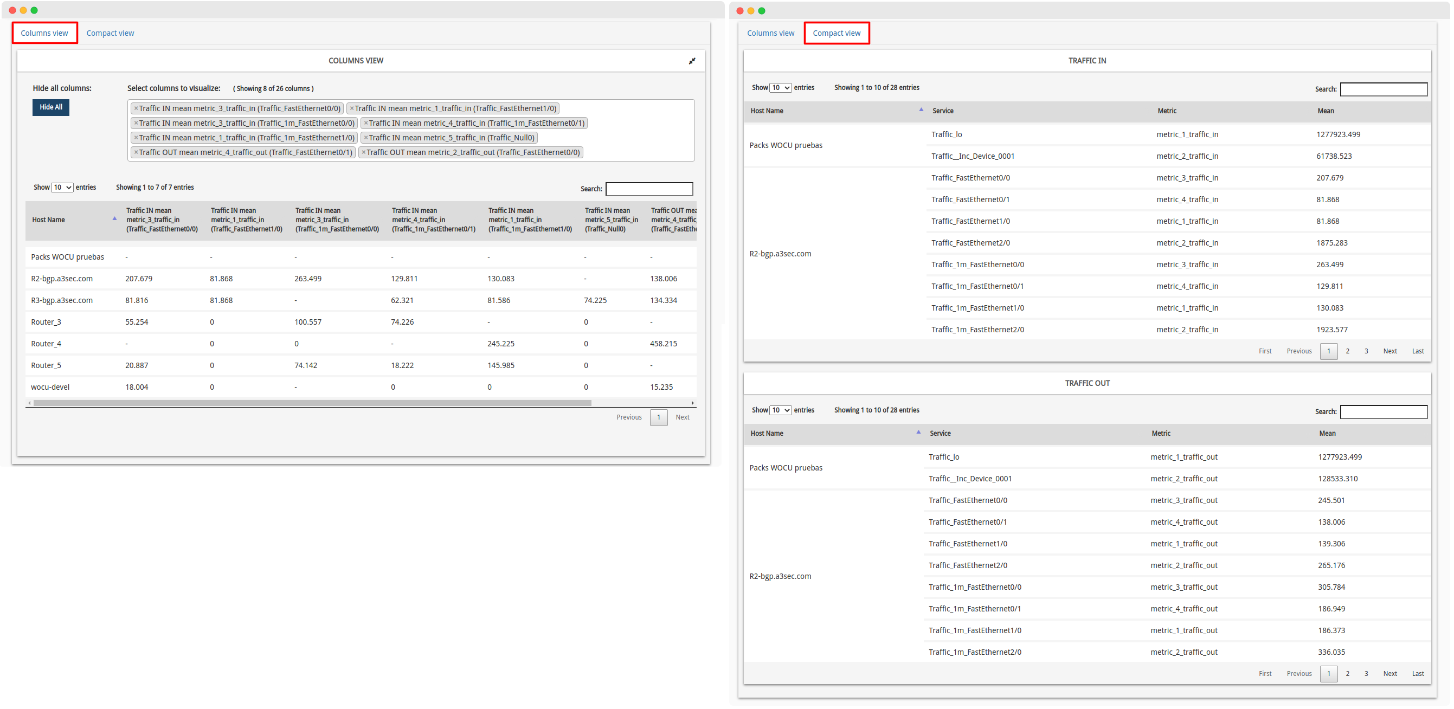Click Traffic__Inc_Device_0001 in Traffic OUT table

point(970,479)
